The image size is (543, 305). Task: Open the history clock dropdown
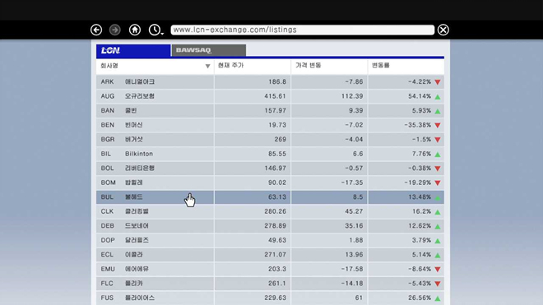pyautogui.click(x=155, y=30)
